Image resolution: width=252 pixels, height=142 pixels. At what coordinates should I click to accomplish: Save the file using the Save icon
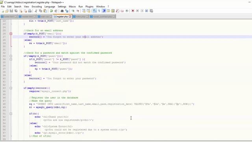pyautogui.click(x=11, y=11)
